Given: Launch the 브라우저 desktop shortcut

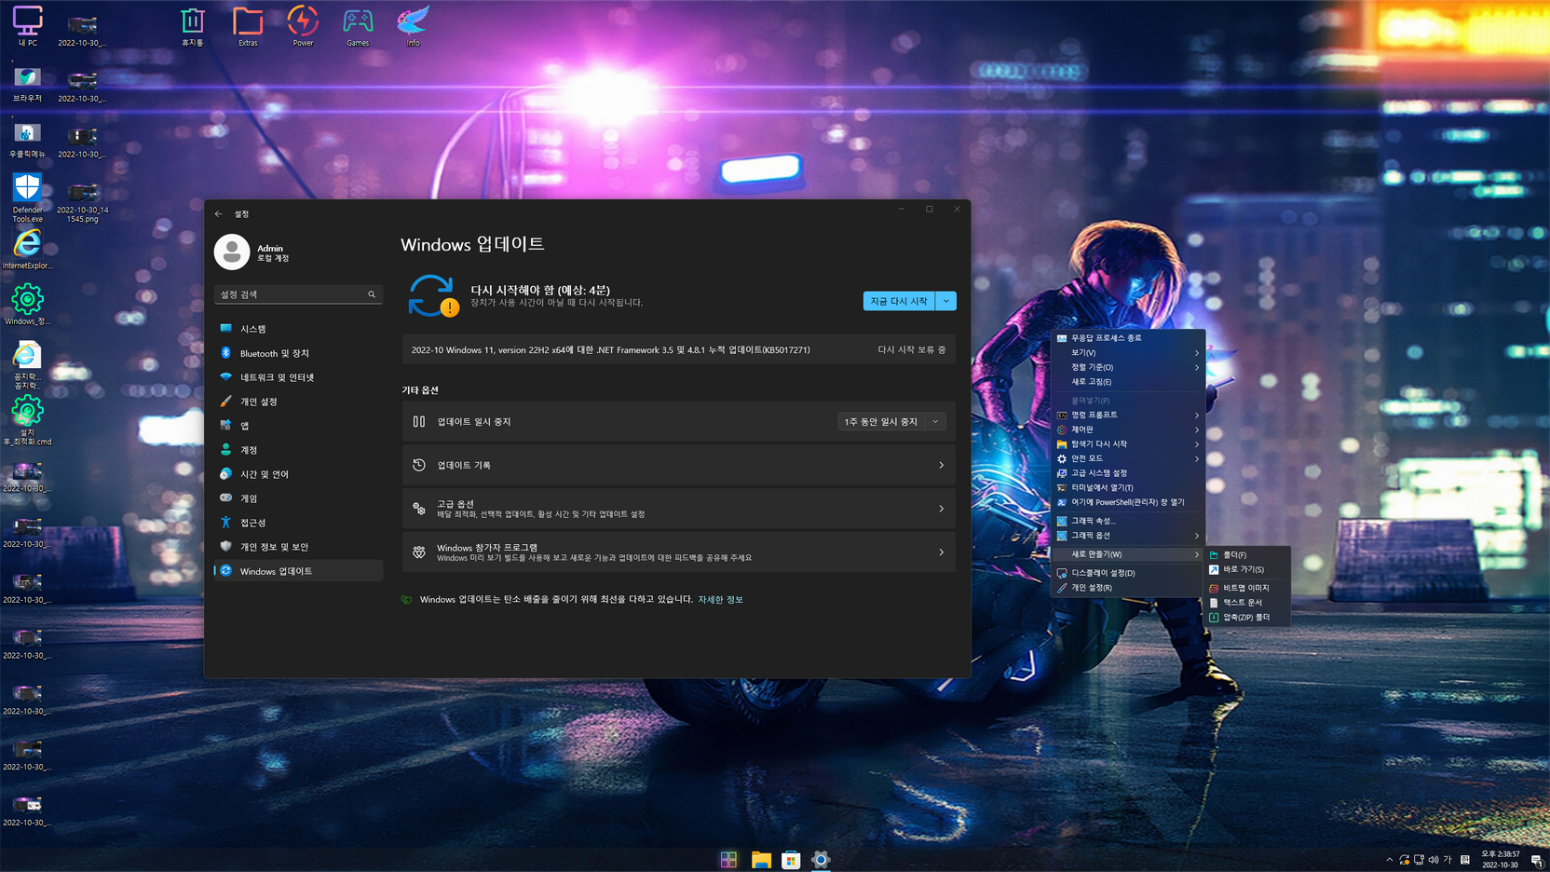Looking at the screenshot, I should tap(27, 83).
